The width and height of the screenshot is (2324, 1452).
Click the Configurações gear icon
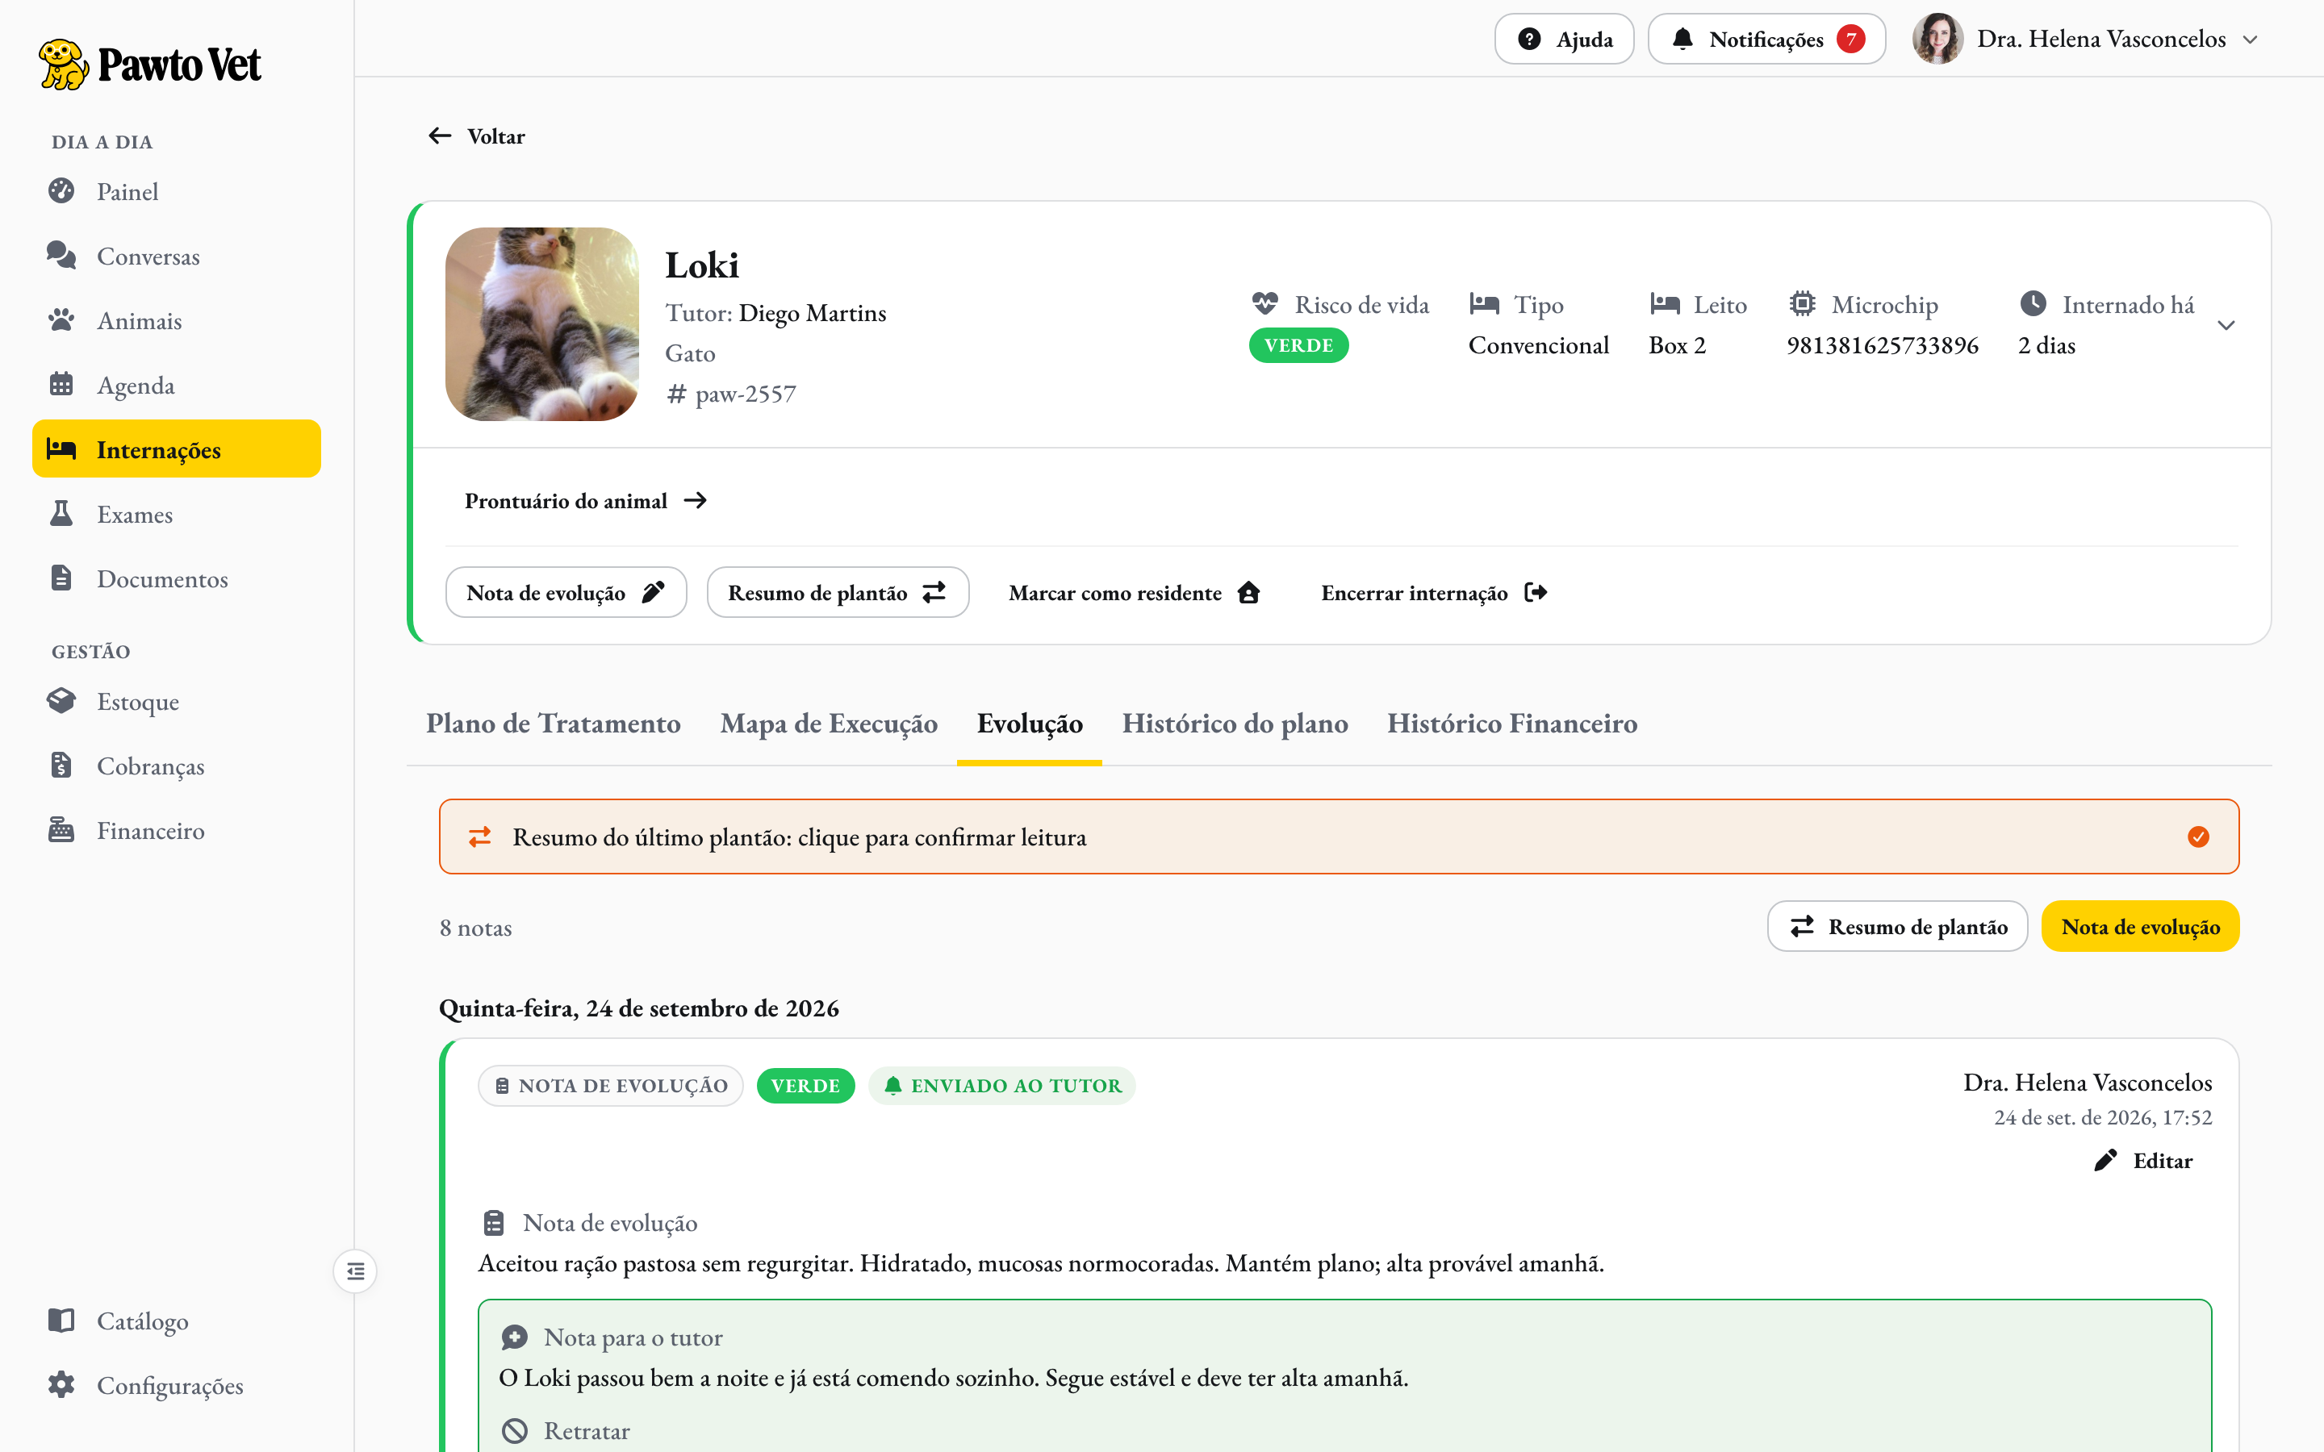click(61, 1385)
